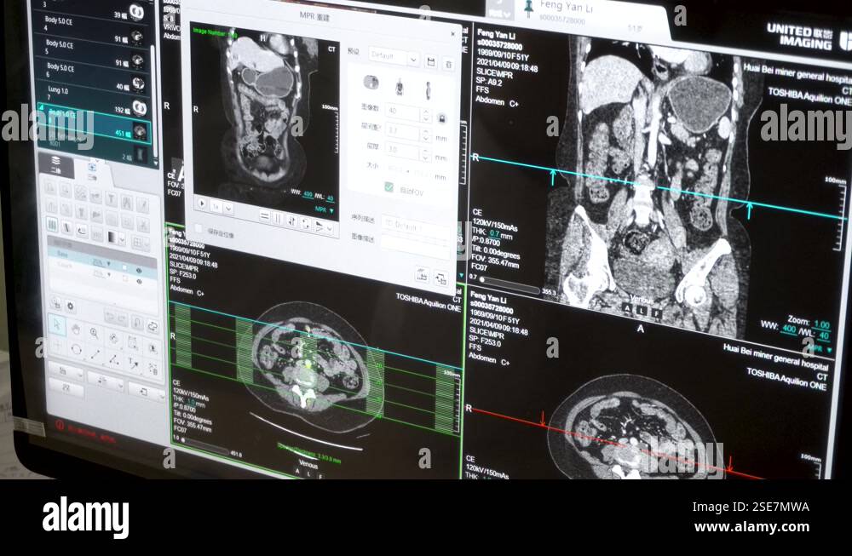This screenshot has height=556, width=852.
Task: Click the pin icon beside Feng Yan Li
Action: pyautogui.click(x=527, y=7)
